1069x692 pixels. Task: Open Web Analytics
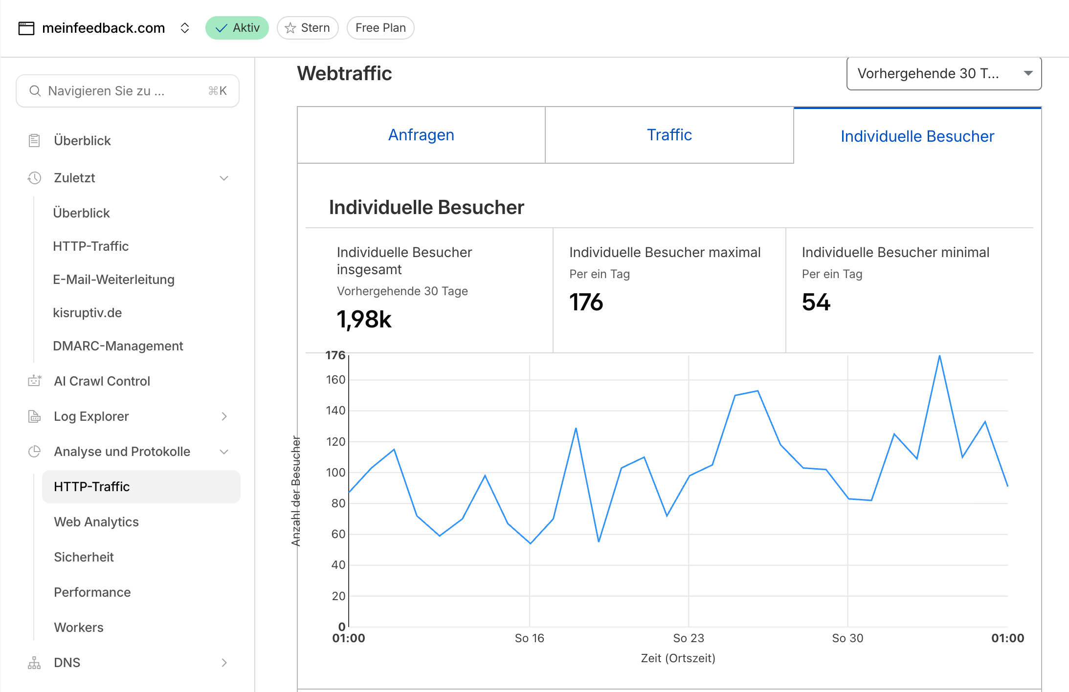(x=96, y=522)
